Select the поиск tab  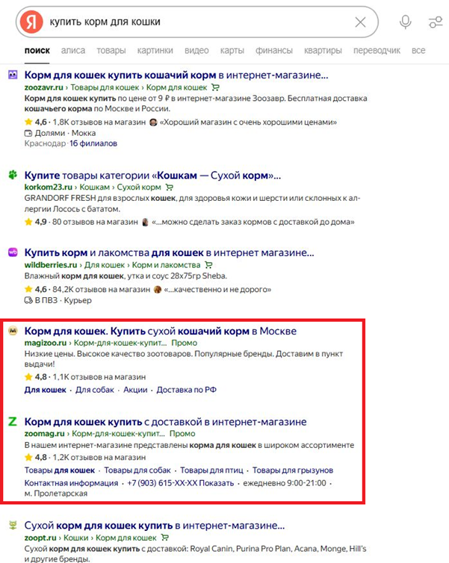(37, 51)
